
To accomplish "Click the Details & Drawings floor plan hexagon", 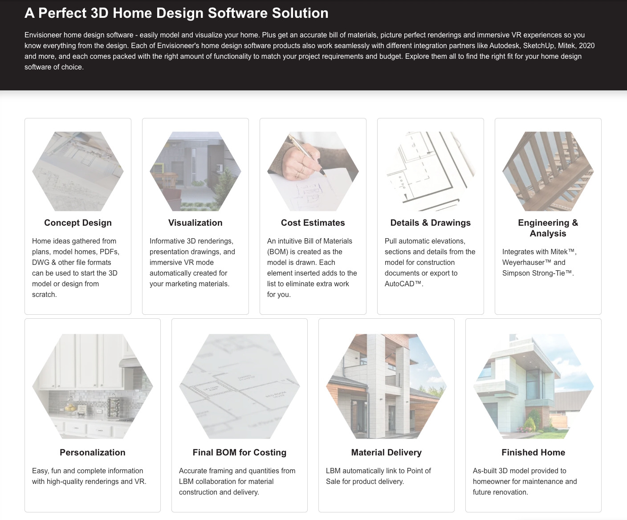I will click(x=431, y=171).
